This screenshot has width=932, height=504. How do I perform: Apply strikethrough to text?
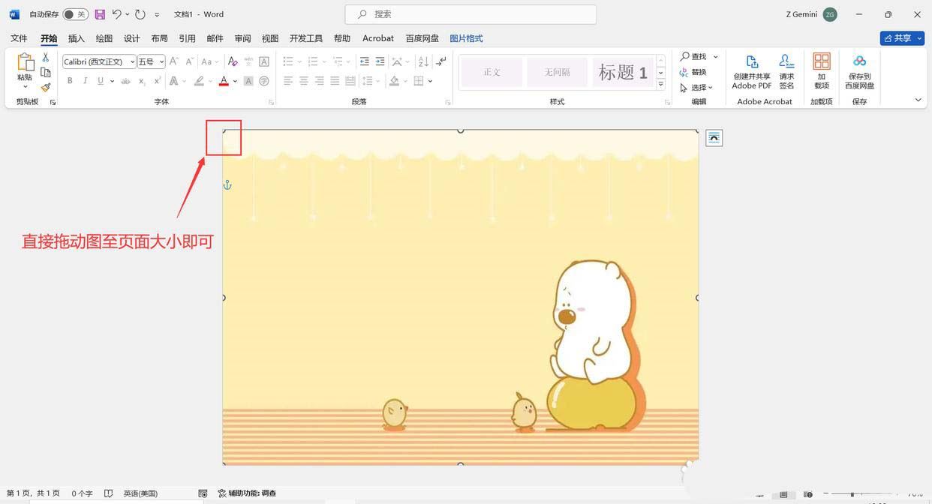pyautogui.click(x=126, y=81)
